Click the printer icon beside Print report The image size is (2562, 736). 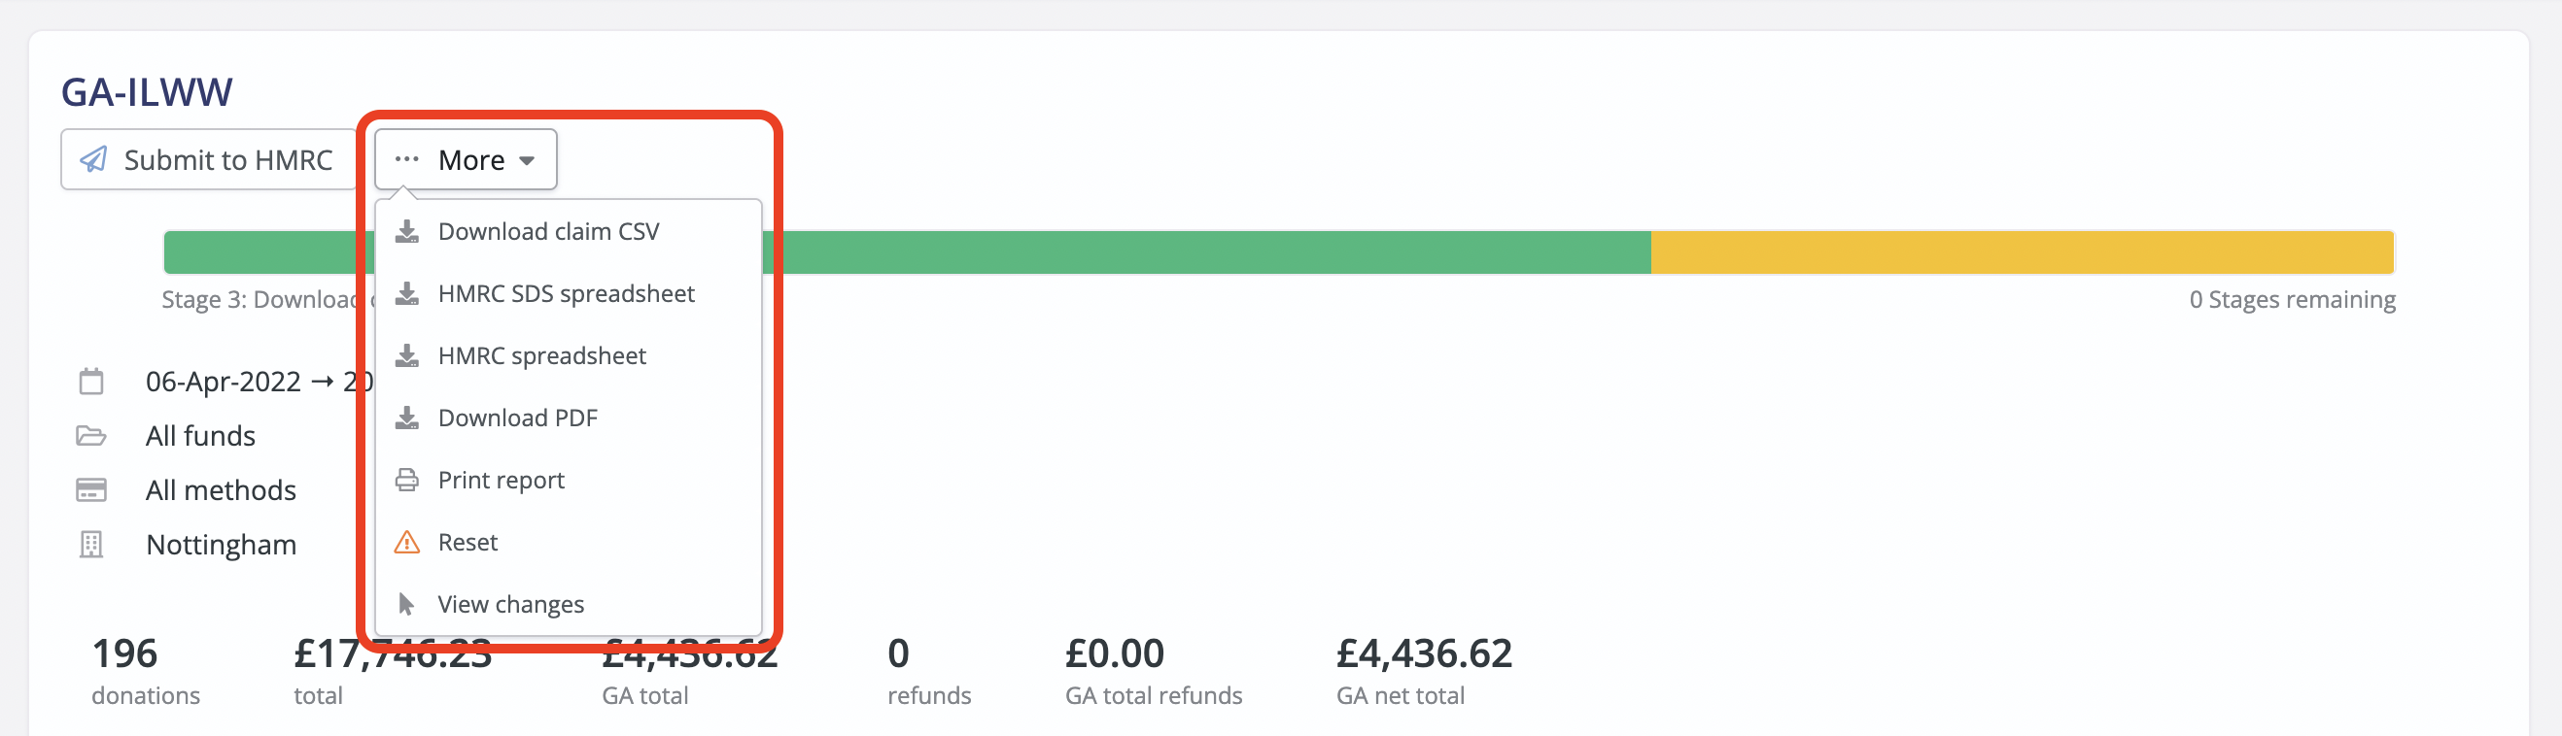pos(407,480)
